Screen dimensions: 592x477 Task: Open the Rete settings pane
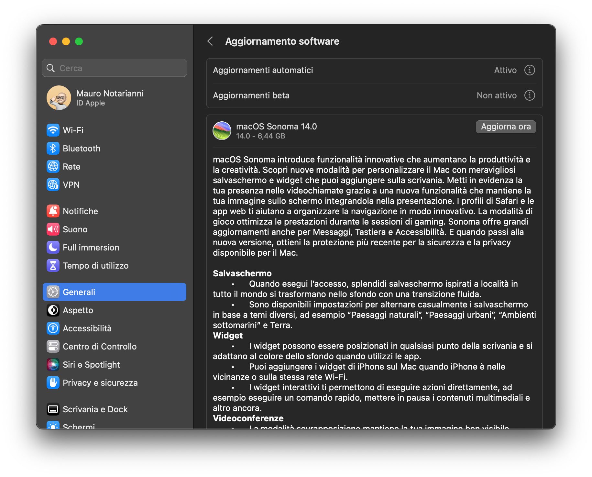115,167
